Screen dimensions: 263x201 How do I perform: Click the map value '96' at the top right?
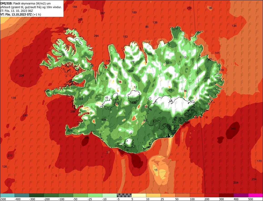pos(211,8)
